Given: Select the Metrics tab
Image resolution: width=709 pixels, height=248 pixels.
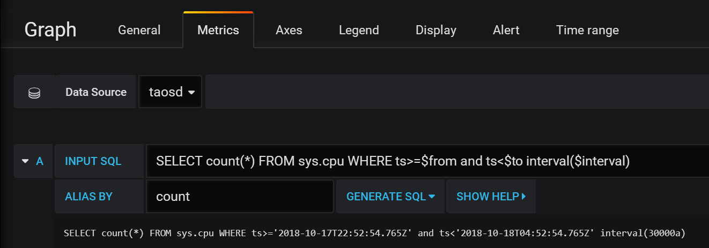Looking at the screenshot, I should [x=218, y=30].
